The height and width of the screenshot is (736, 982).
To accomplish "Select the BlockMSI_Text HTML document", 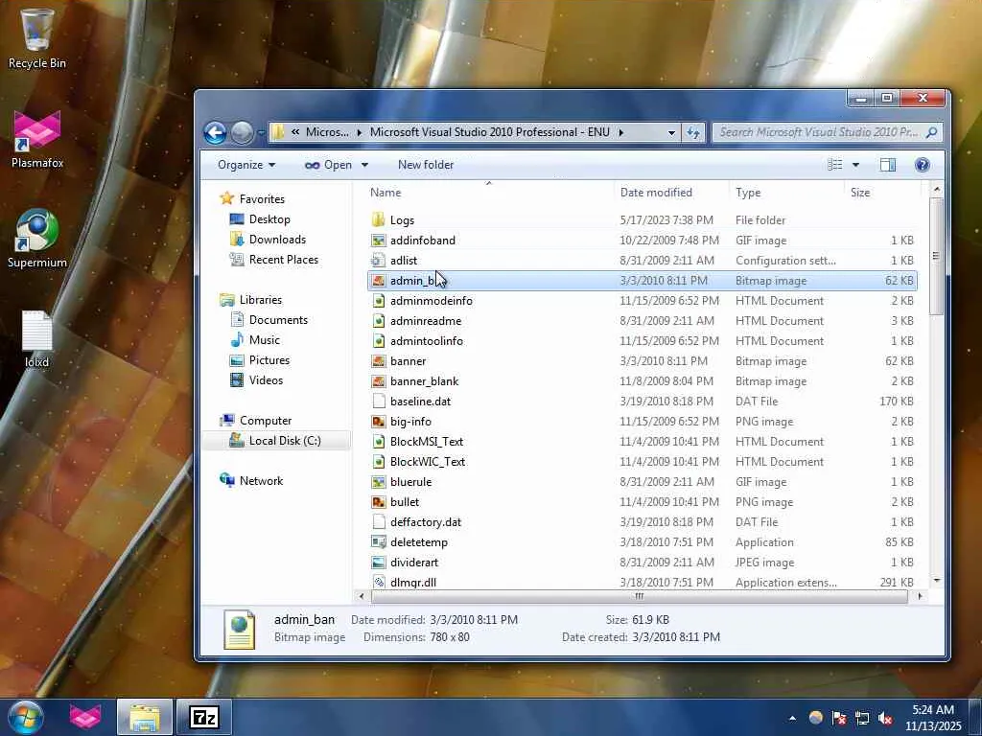I will coord(642,441).
